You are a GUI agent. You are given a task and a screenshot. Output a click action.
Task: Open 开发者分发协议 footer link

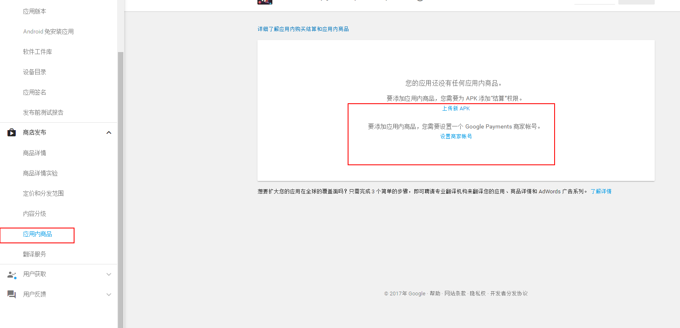pyautogui.click(x=509, y=293)
